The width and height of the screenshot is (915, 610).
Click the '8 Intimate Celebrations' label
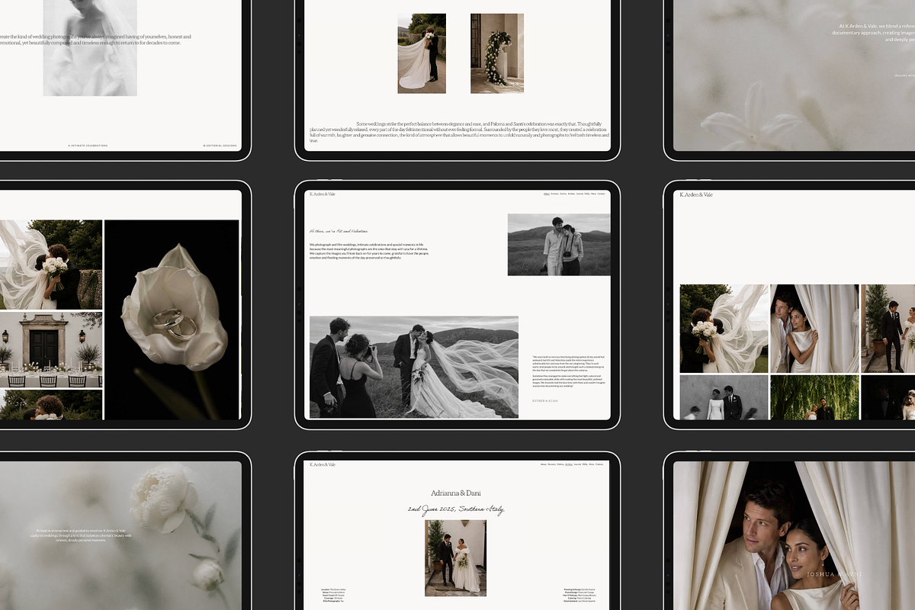(x=88, y=145)
